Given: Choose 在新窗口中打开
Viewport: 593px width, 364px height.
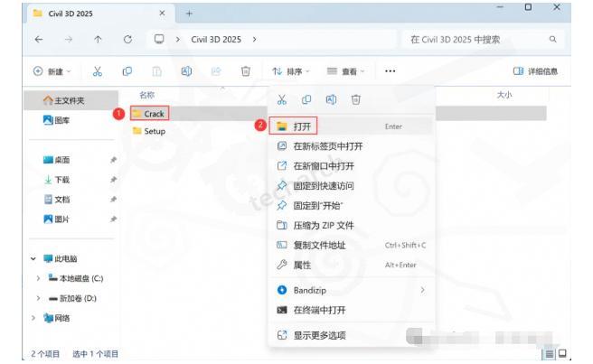Looking at the screenshot, I should (x=352, y=166).
